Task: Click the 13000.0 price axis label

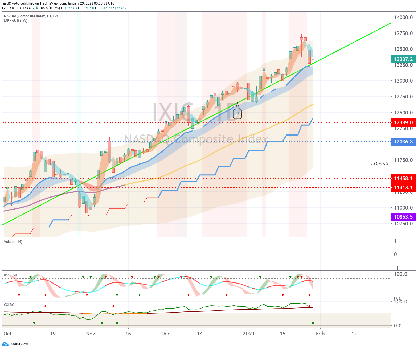Action: (403, 81)
